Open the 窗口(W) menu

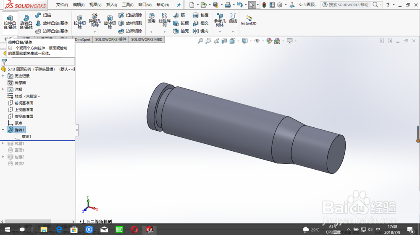[144, 5]
